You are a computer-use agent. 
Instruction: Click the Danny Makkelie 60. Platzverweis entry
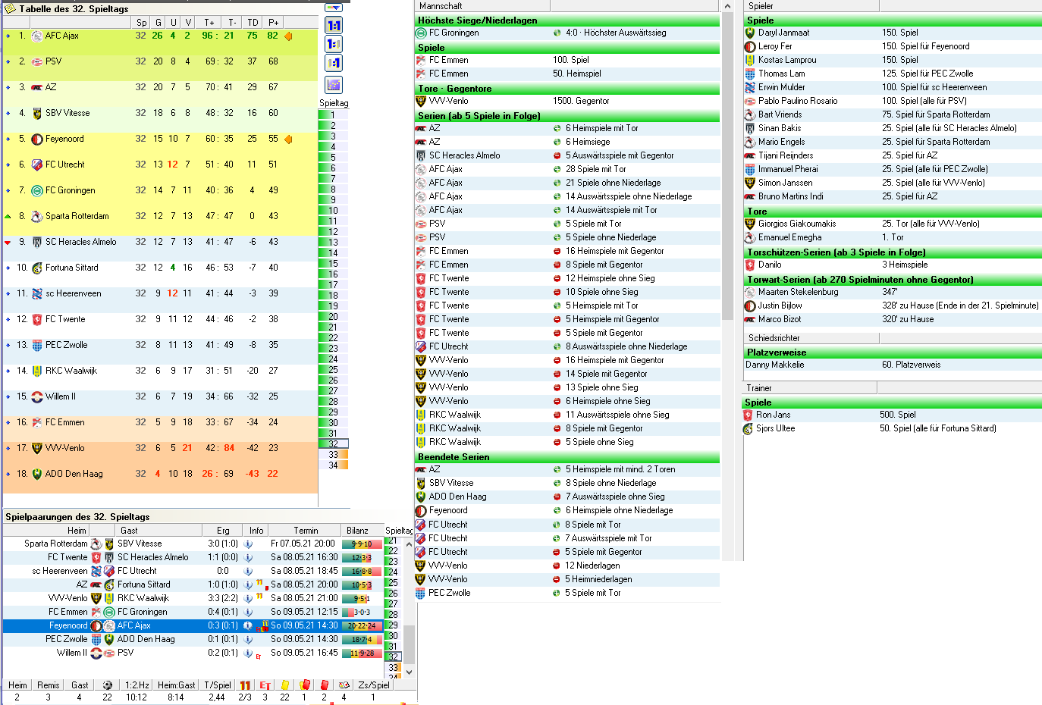tap(893, 365)
